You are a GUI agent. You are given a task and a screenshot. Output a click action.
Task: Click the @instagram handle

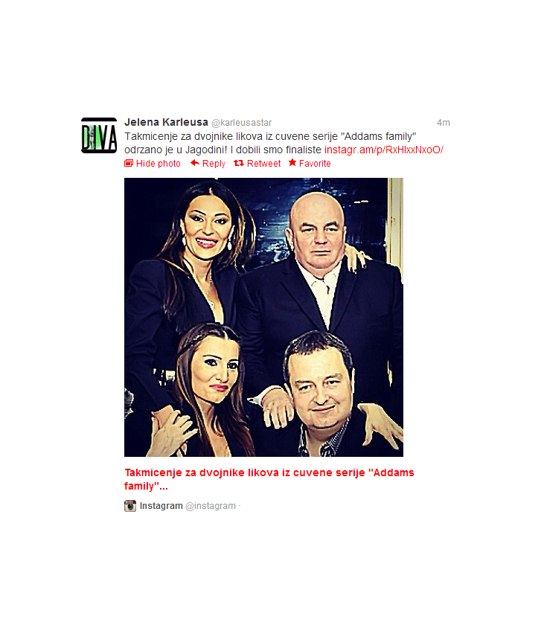pos(211,506)
